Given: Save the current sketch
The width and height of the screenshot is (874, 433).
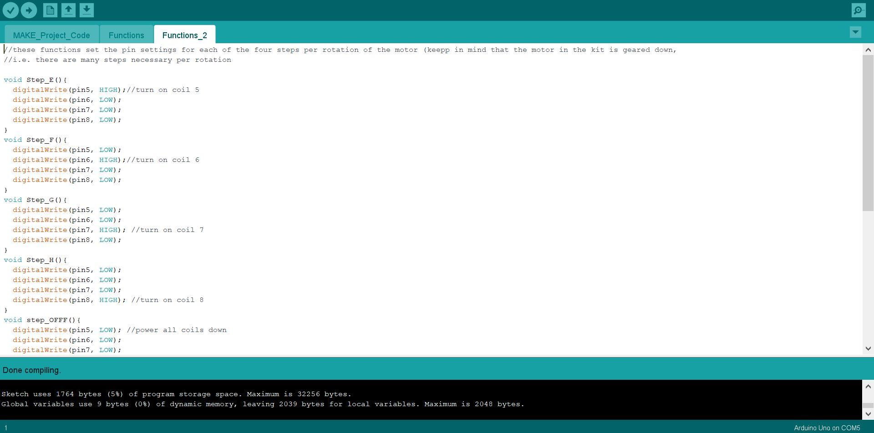Looking at the screenshot, I should pos(86,10).
